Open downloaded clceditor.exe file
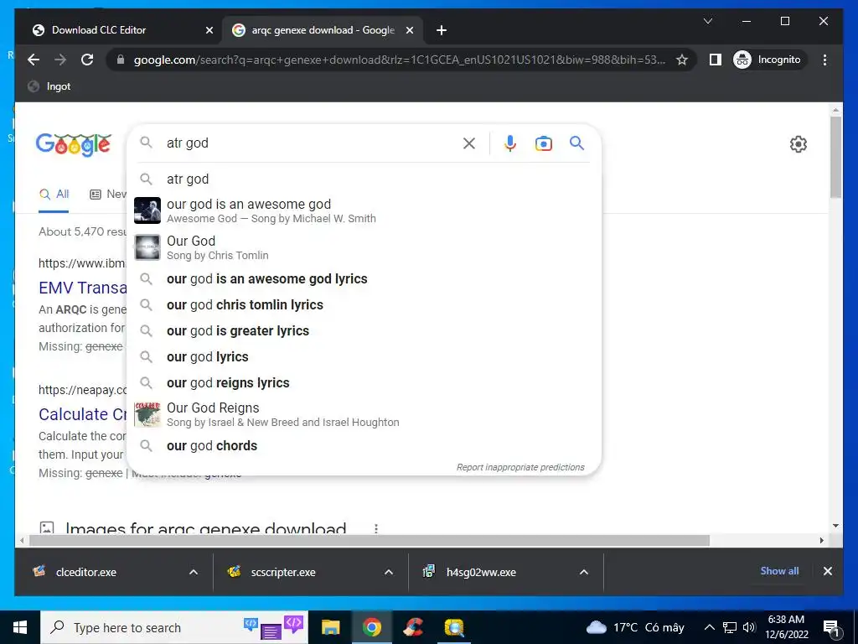The width and height of the screenshot is (858, 644). tap(87, 572)
